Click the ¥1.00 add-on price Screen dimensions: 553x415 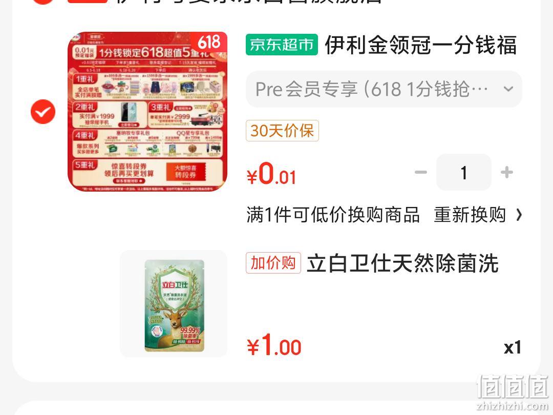(x=274, y=345)
